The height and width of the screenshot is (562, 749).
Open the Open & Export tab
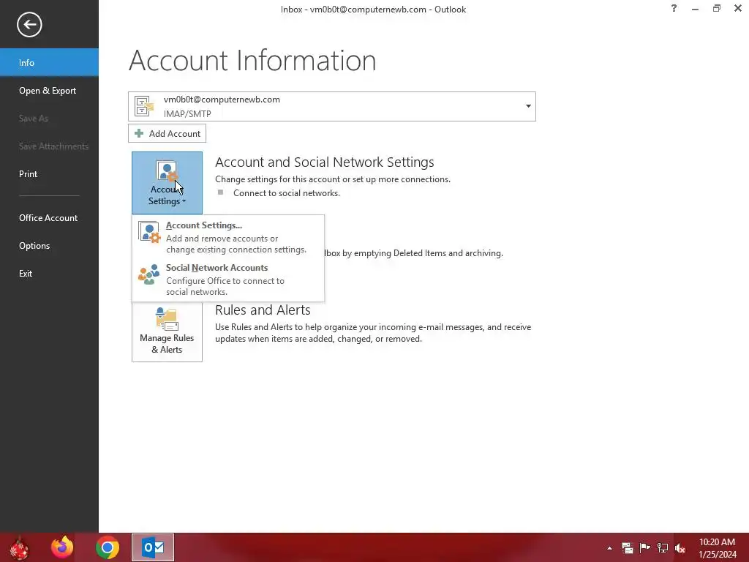(x=49, y=90)
